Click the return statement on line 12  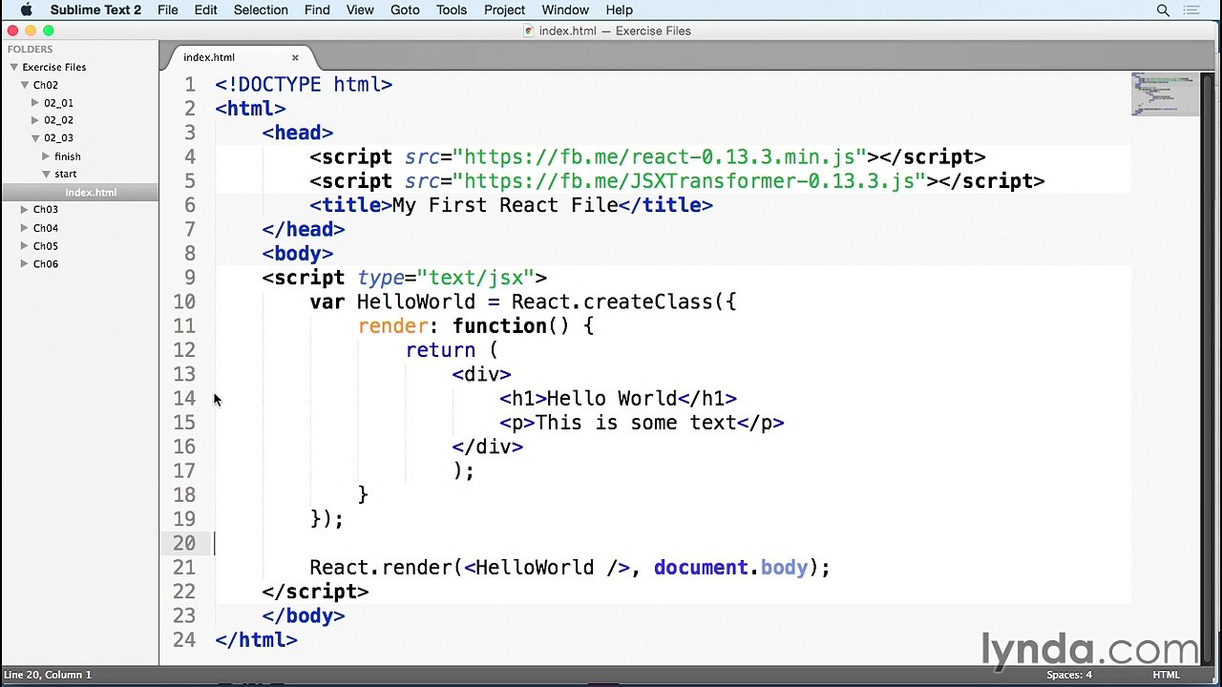(440, 350)
